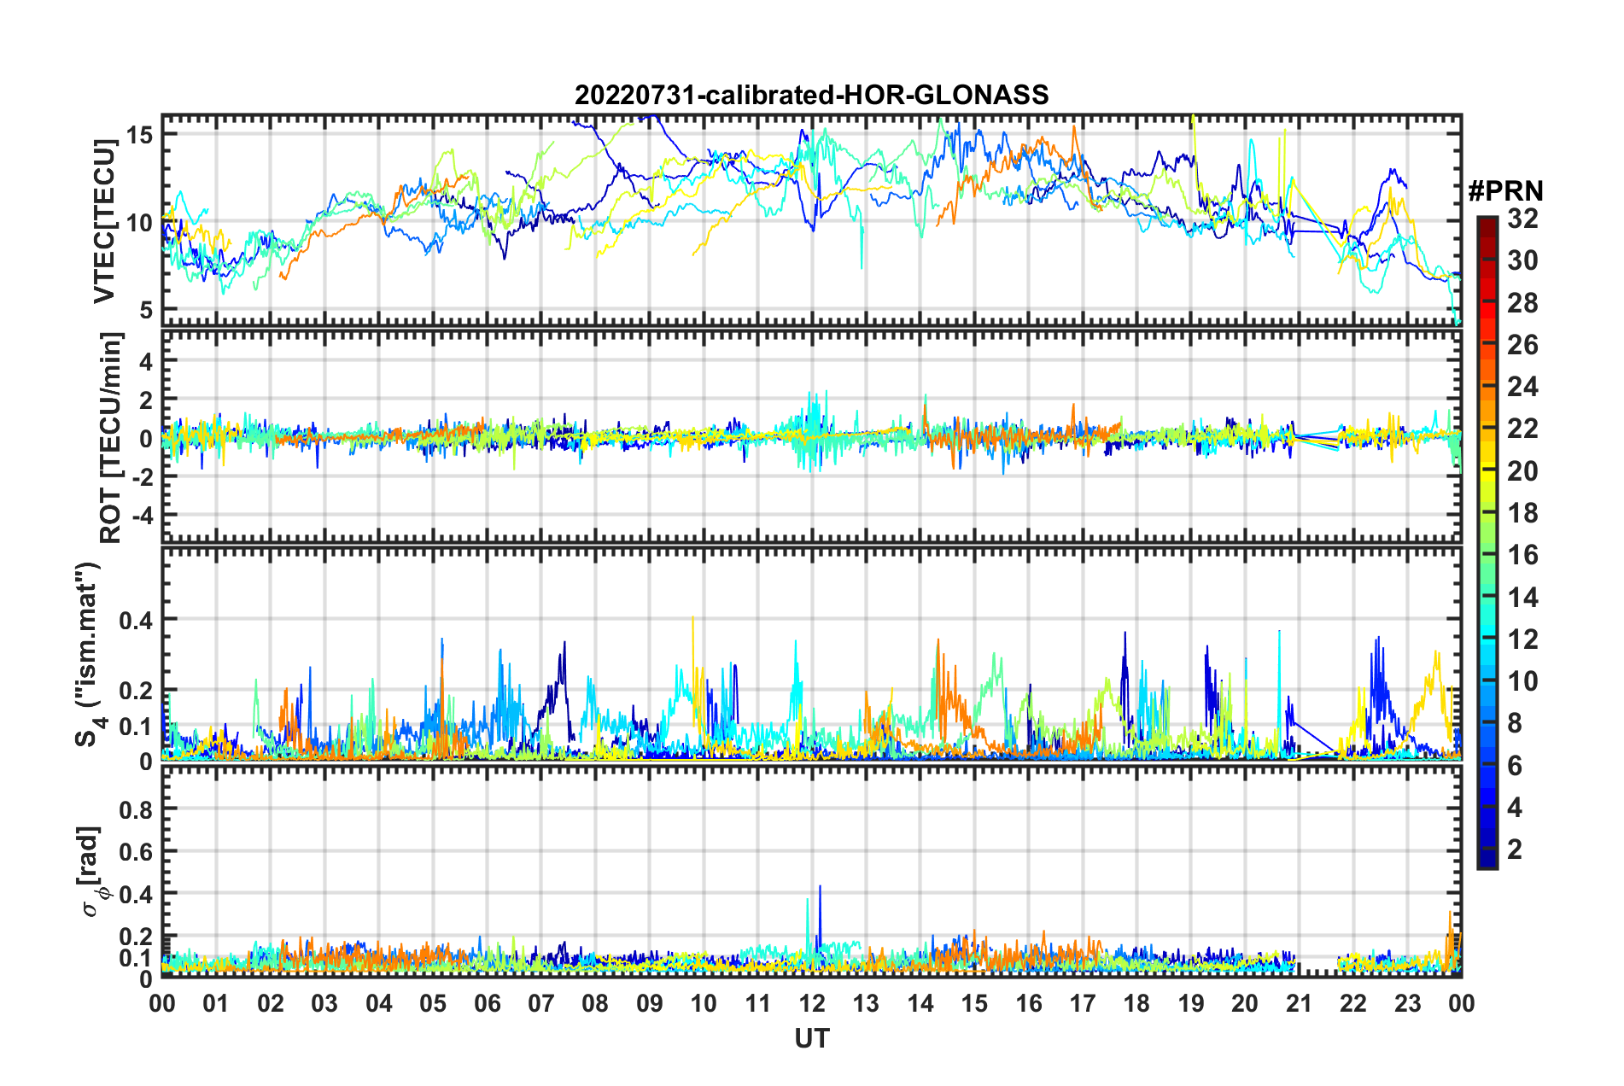This screenshot has height=1086, width=1624.
Task: Pick the colorbar tick label "16"
Action: tap(1522, 555)
